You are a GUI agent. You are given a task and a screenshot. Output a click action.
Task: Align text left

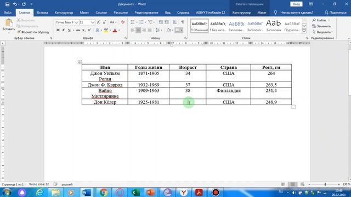pyautogui.click(x=133, y=30)
